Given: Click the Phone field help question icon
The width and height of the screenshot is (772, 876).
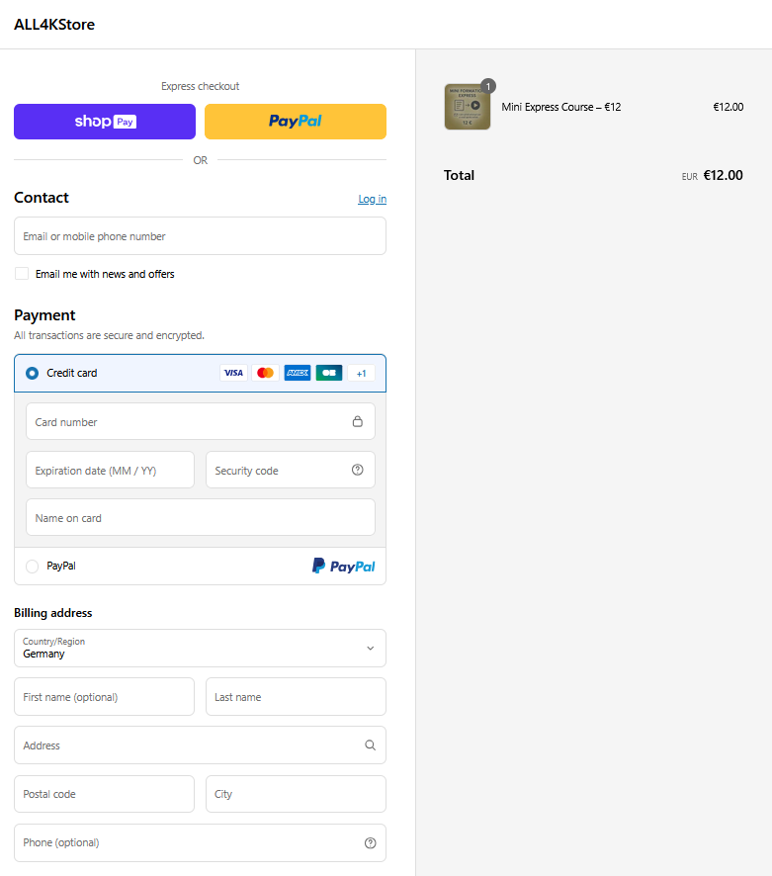Looking at the screenshot, I should (370, 842).
